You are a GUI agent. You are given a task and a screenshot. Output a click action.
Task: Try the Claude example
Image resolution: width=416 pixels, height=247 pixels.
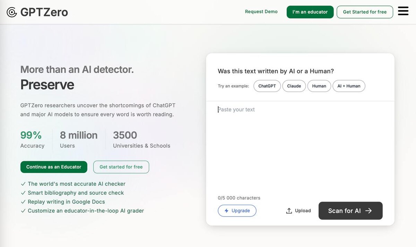(294, 86)
